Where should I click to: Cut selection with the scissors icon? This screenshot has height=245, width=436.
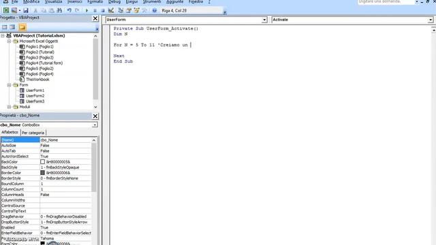click(35, 11)
